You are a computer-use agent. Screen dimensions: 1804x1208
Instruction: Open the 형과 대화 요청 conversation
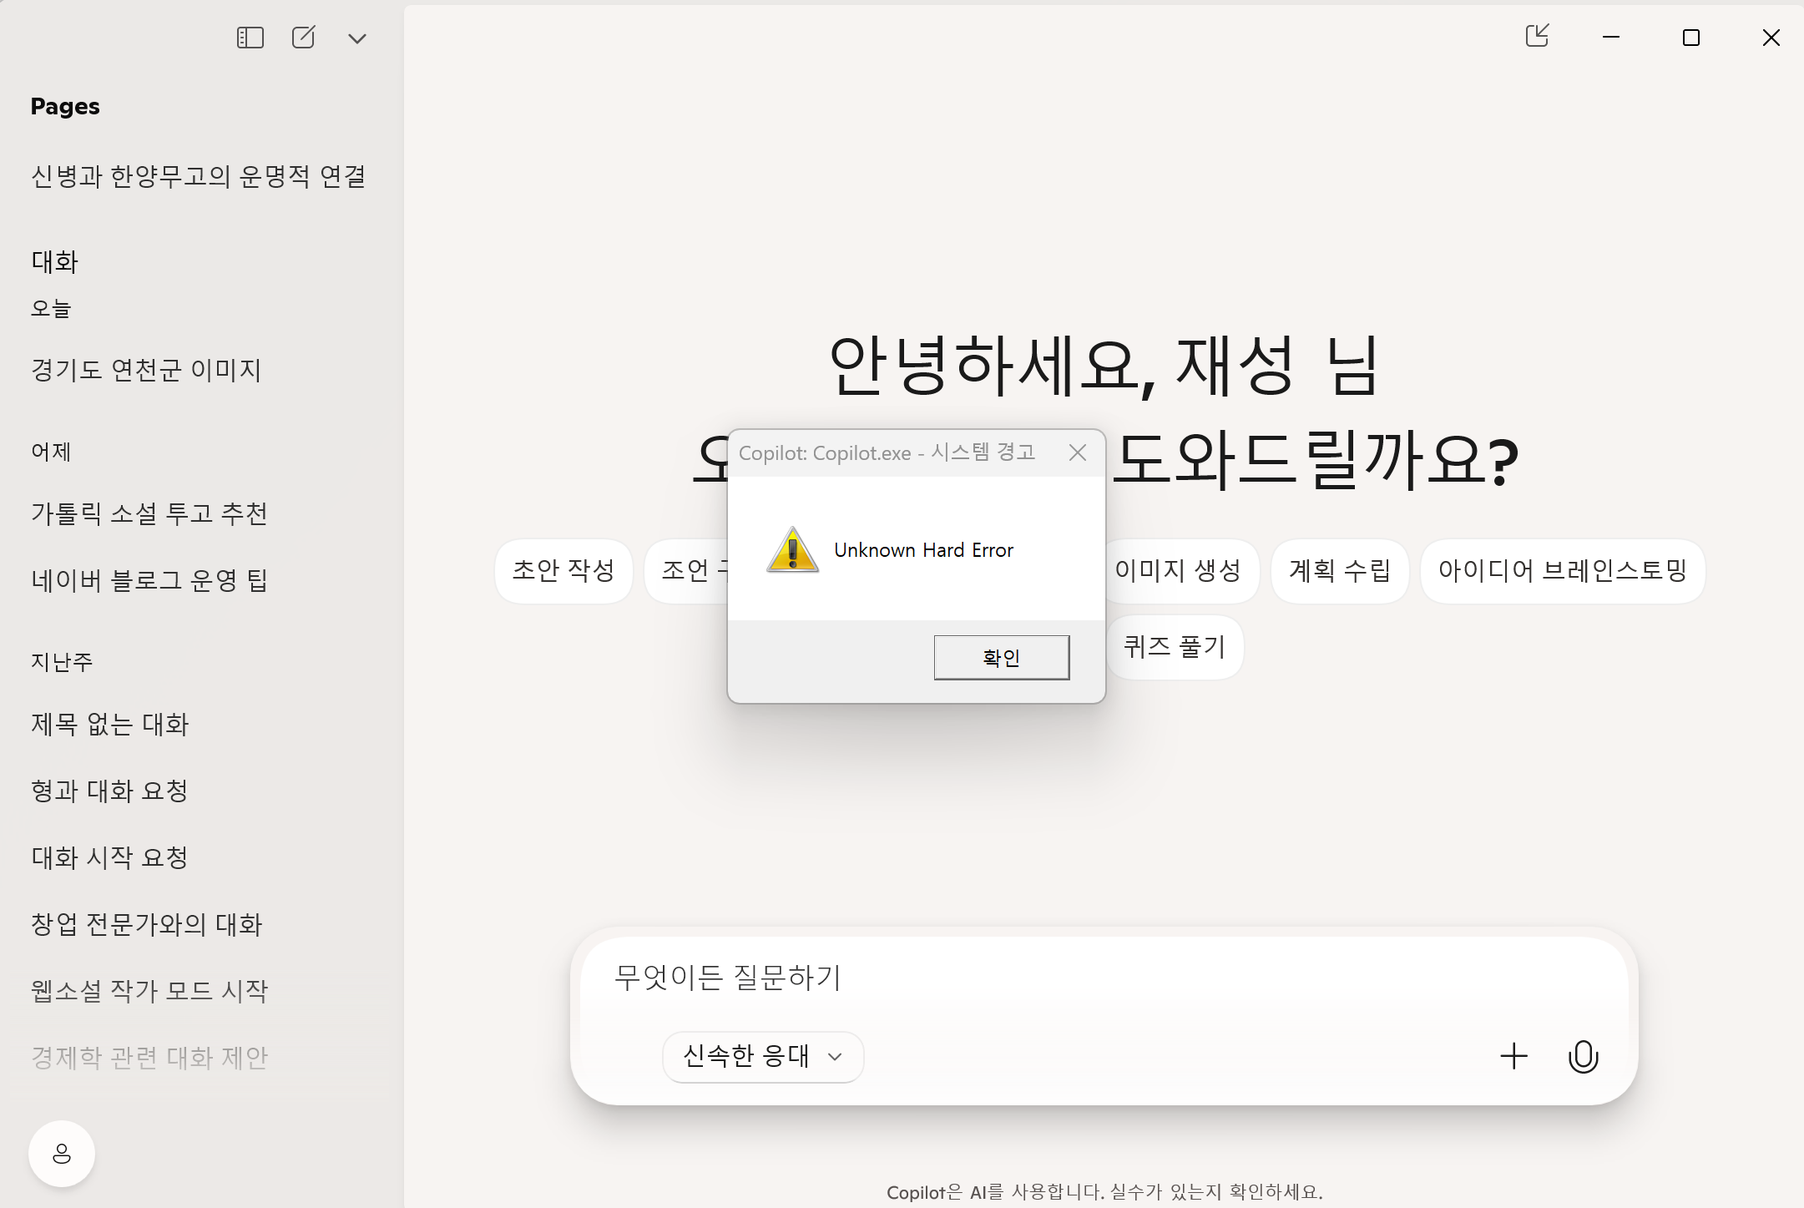point(109,791)
